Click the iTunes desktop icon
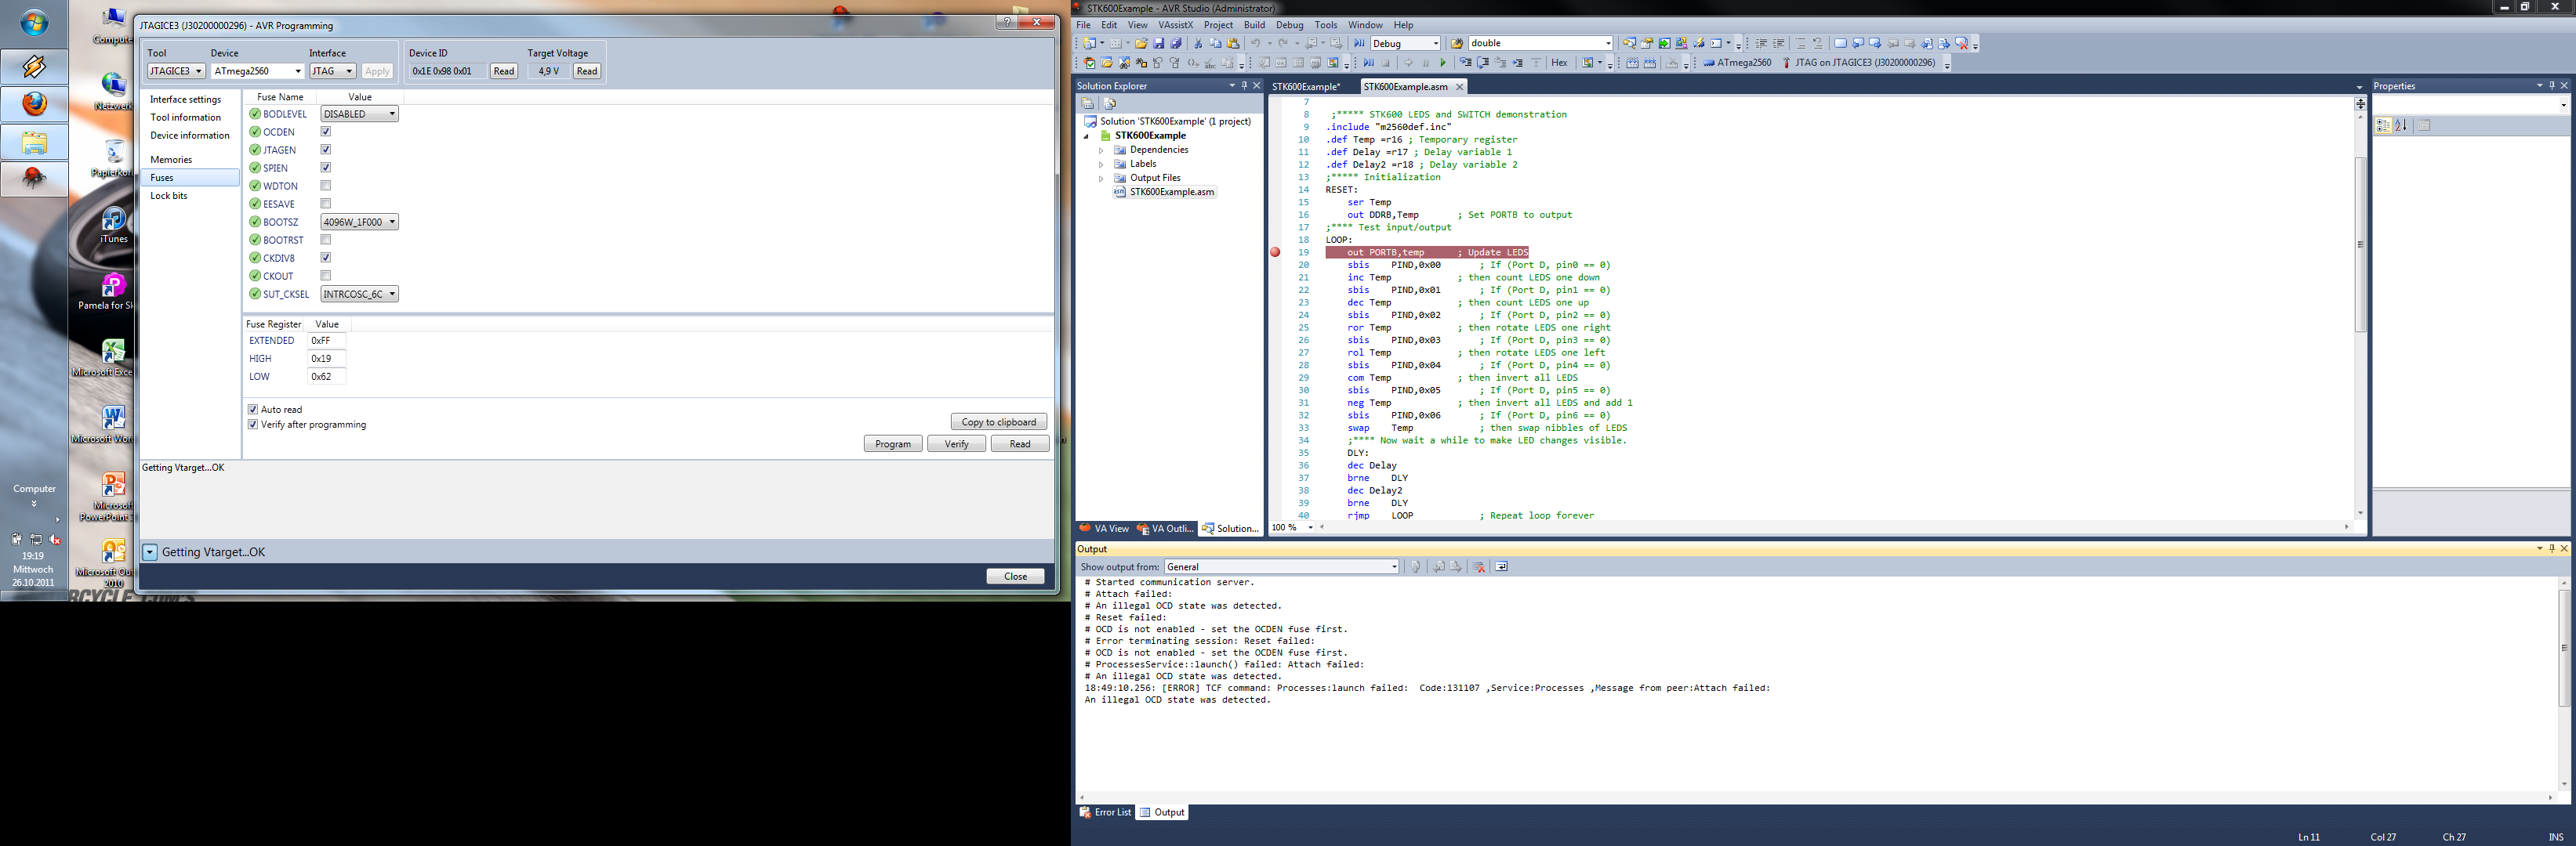The image size is (2576, 846). point(114,226)
